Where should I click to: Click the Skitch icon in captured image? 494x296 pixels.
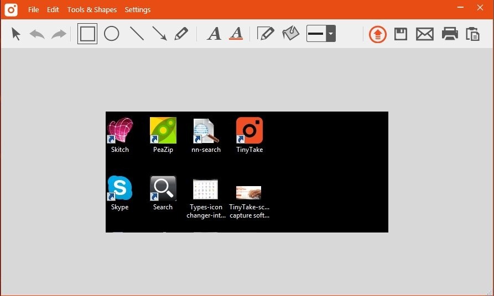119,130
